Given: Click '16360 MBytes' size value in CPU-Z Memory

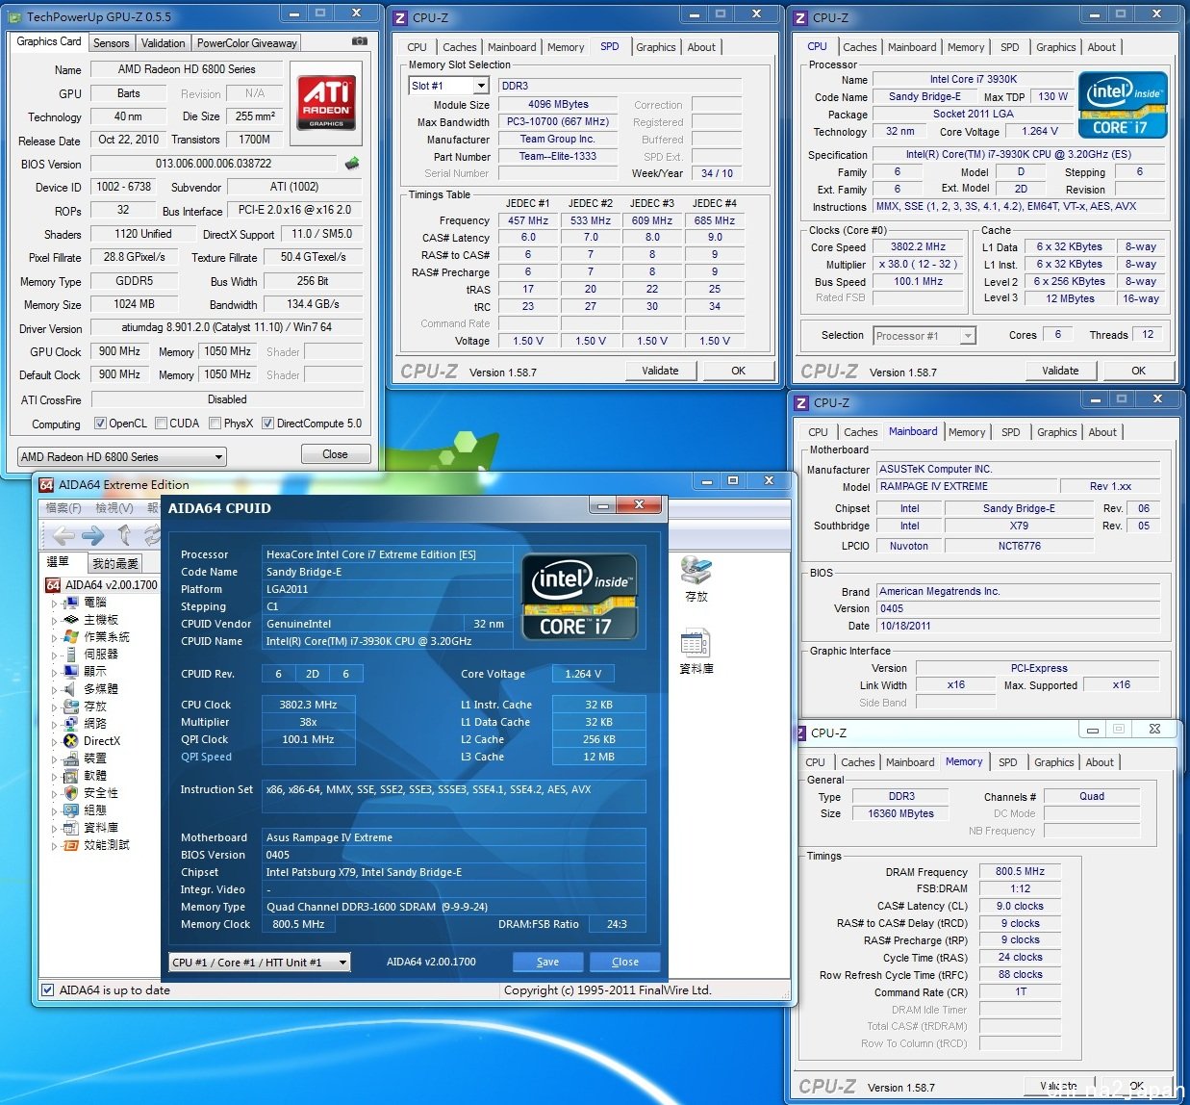Looking at the screenshot, I should [900, 813].
